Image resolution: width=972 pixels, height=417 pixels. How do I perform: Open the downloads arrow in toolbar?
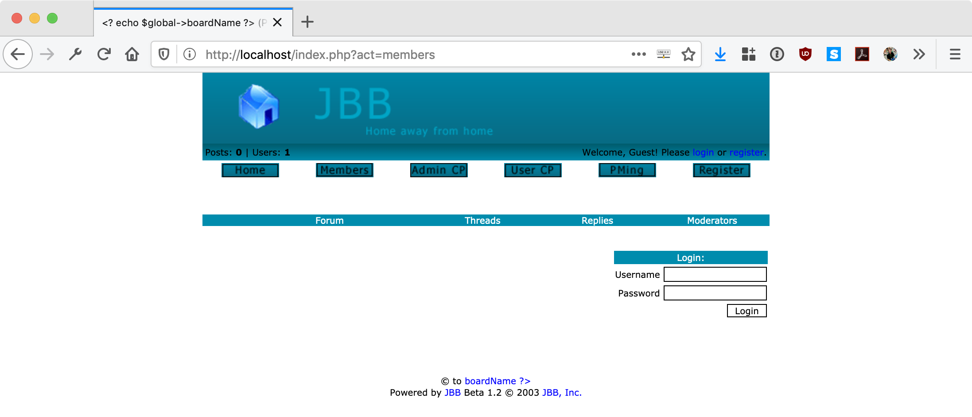click(720, 55)
